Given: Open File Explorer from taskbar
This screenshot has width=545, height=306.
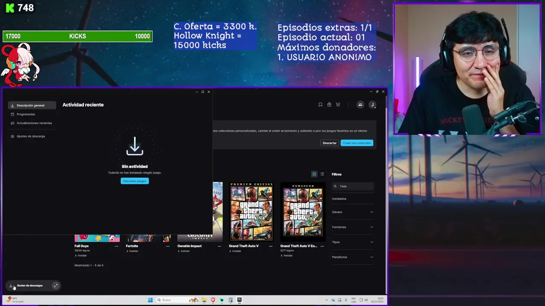Looking at the screenshot, I should pyautogui.click(x=204, y=300).
